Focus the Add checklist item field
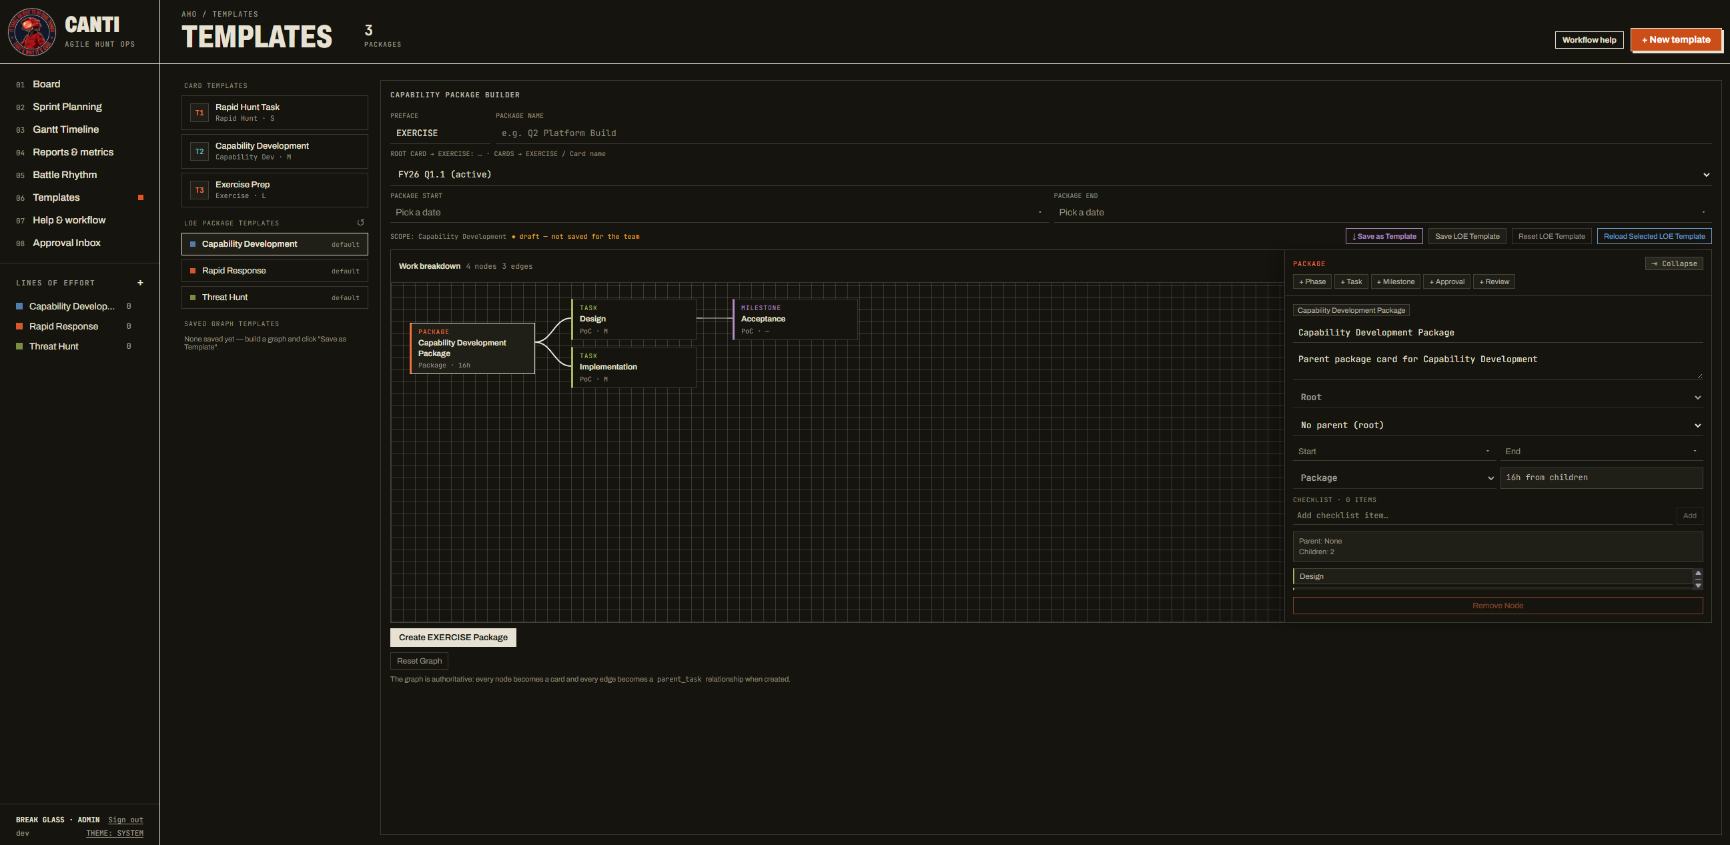Image resolution: width=1730 pixels, height=845 pixels. pyautogui.click(x=1483, y=516)
